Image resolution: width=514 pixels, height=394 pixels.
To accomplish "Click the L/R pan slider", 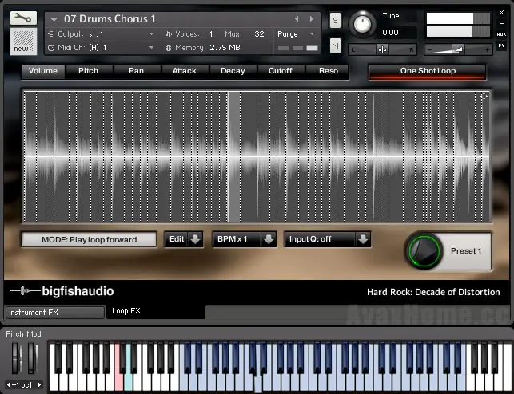I will tap(382, 49).
